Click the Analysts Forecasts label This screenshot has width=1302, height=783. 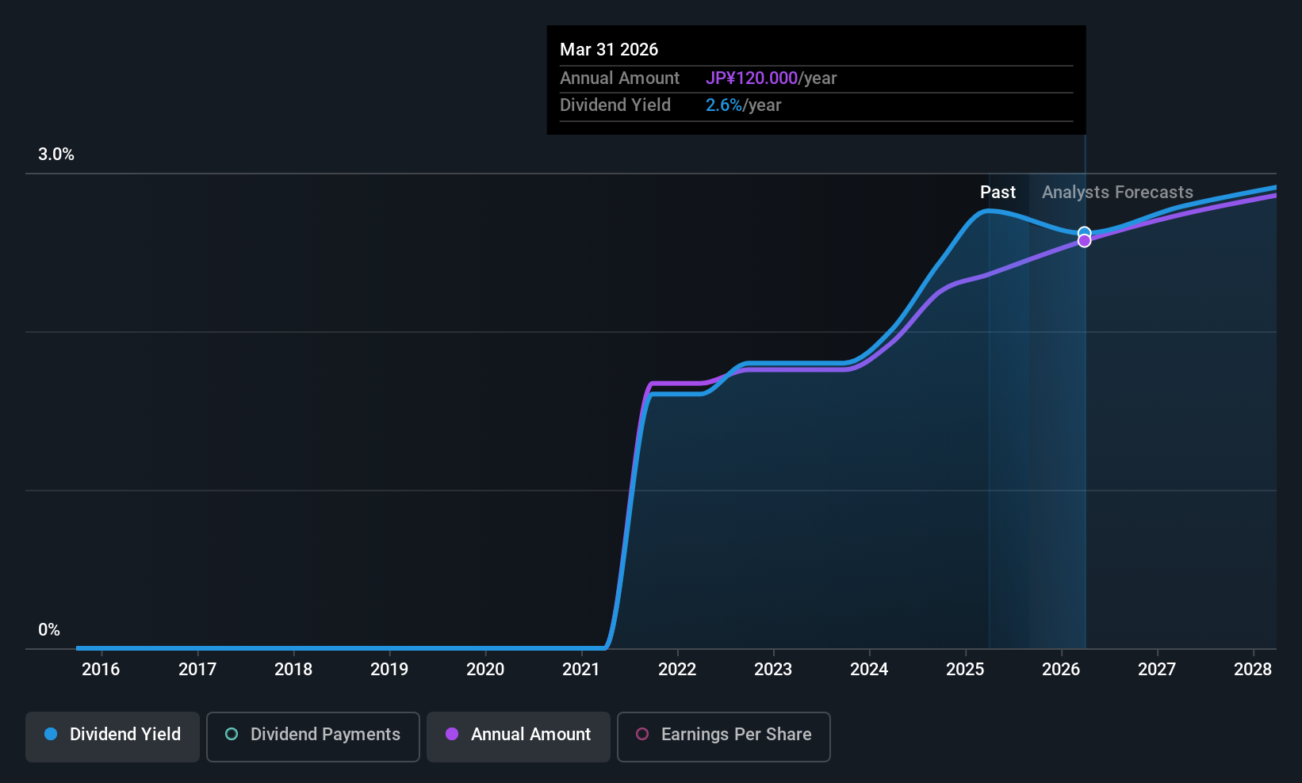pos(1117,193)
